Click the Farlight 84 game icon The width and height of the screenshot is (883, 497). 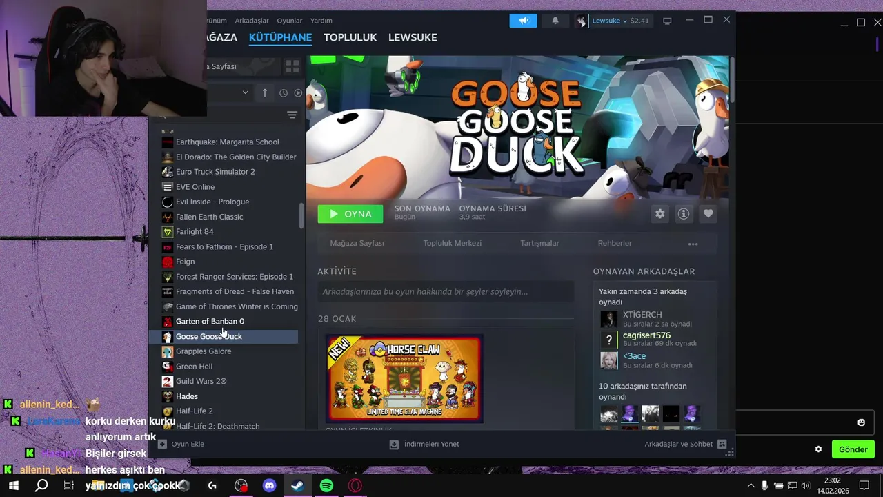pos(167,232)
